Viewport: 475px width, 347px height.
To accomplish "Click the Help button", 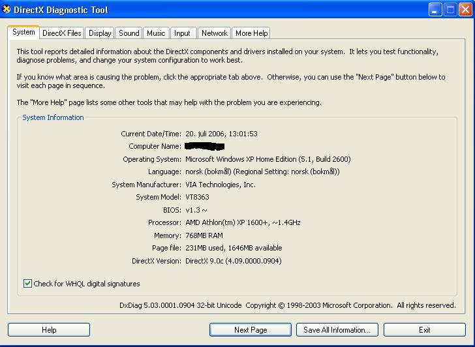I will [49, 330].
